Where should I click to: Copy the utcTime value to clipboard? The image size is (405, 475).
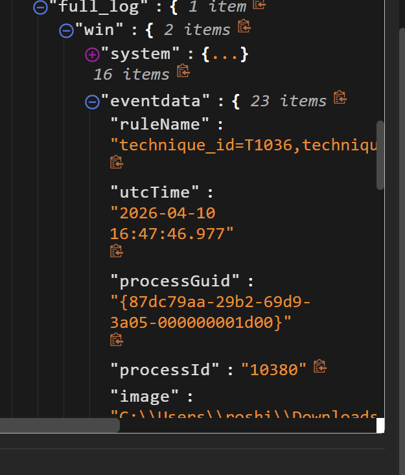click(x=117, y=251)
